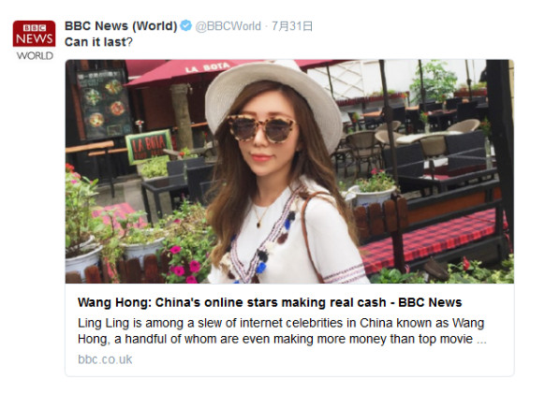Click the food menu board in photo
The image size is (545, 394).
[102, 104]
